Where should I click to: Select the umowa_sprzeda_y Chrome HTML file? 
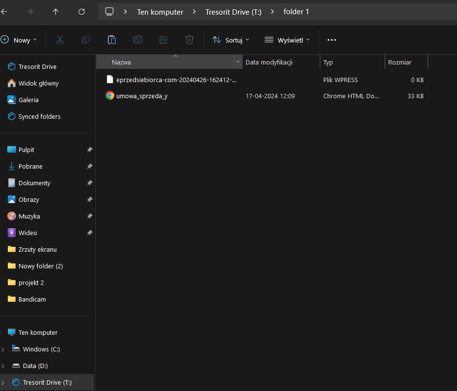pyautogui.click(x=142, y=96)
